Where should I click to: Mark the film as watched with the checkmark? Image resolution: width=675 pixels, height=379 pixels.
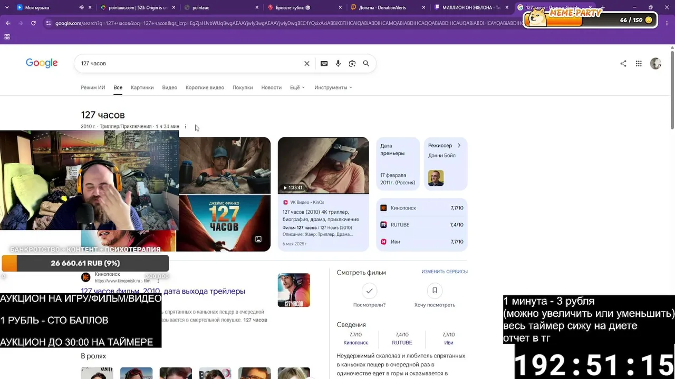[369, 290]
